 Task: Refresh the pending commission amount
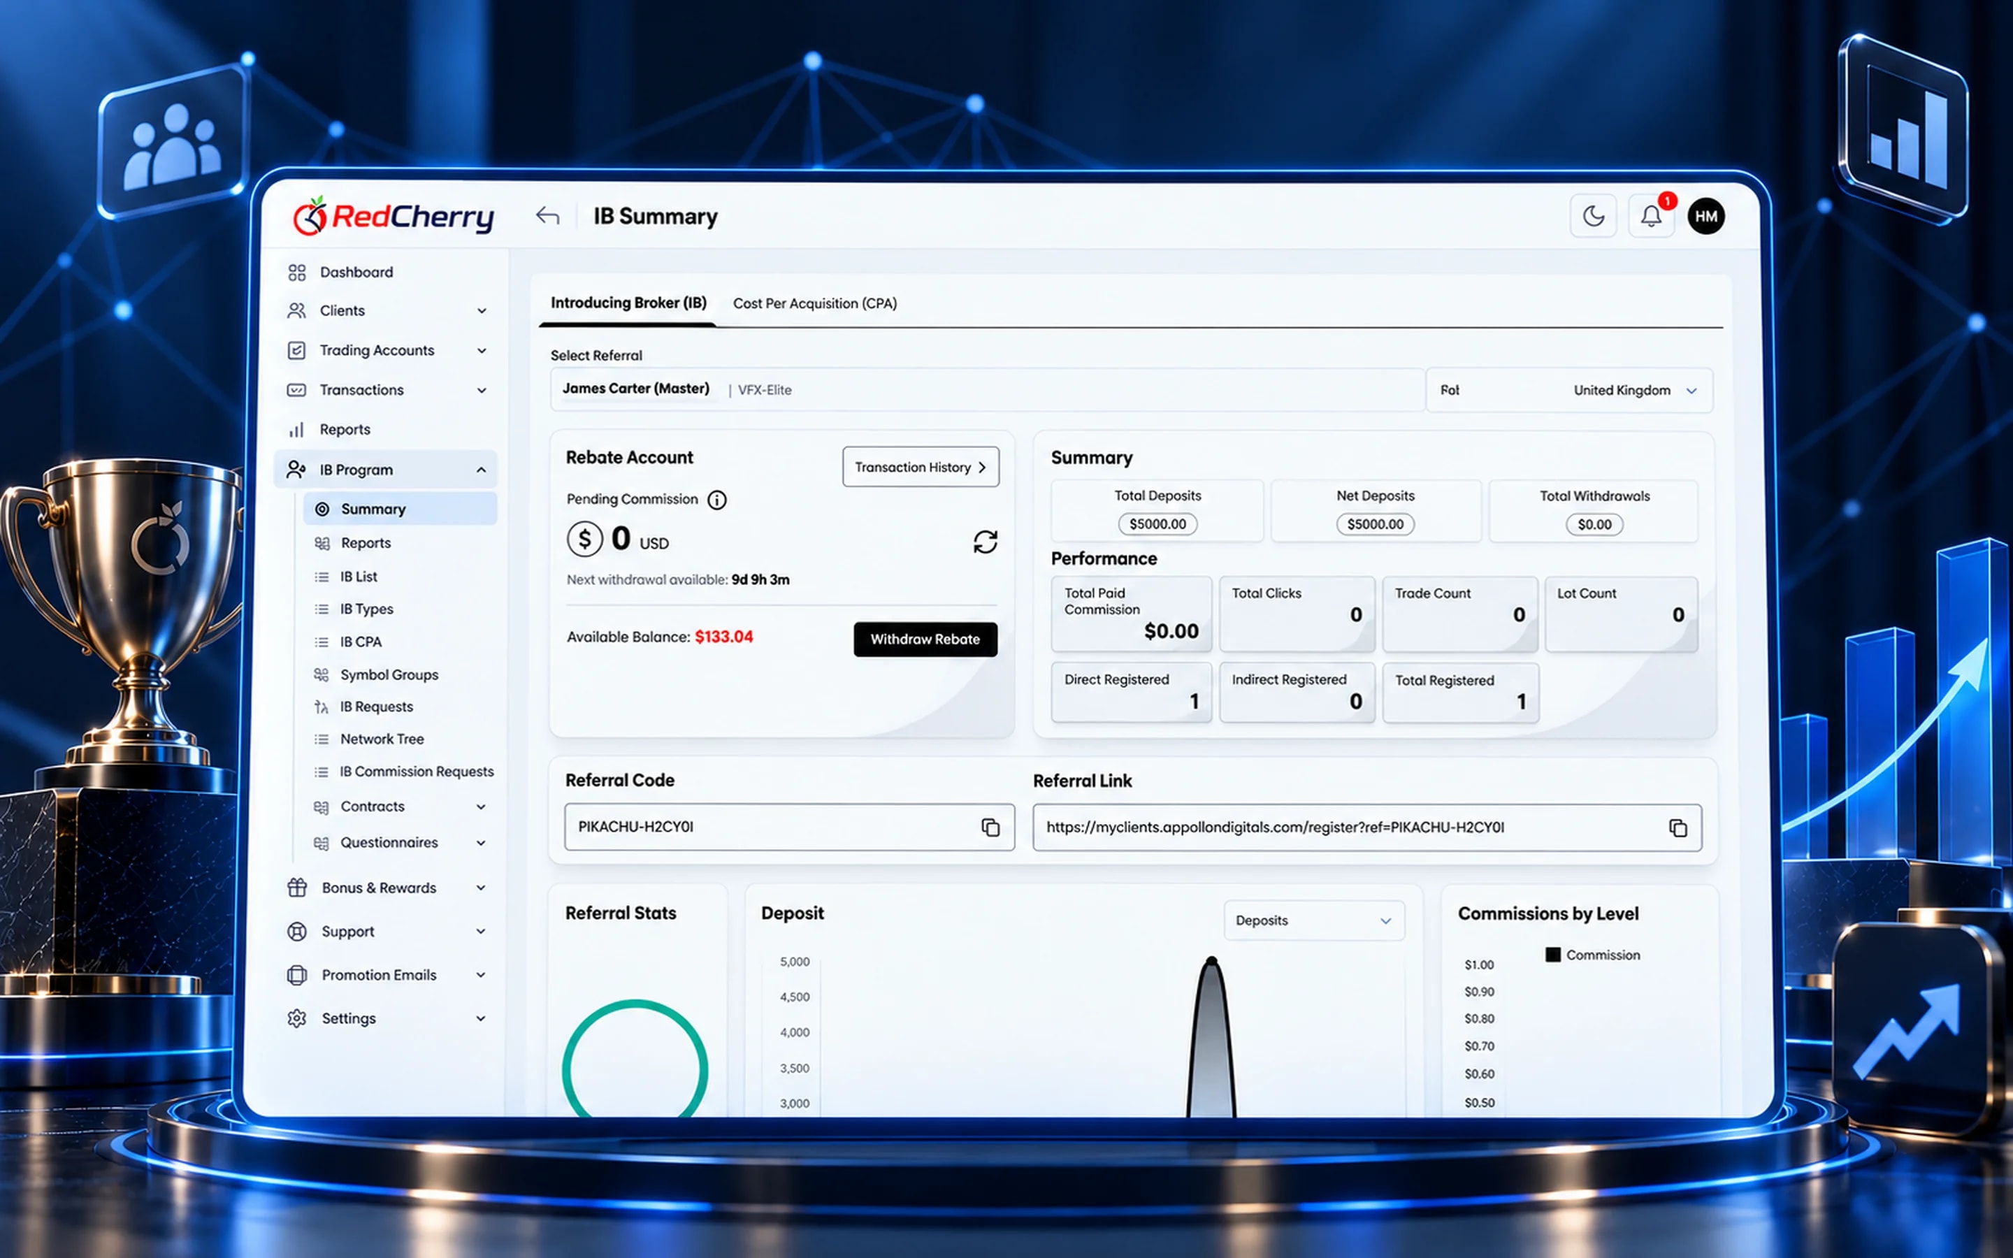point(985,542)
